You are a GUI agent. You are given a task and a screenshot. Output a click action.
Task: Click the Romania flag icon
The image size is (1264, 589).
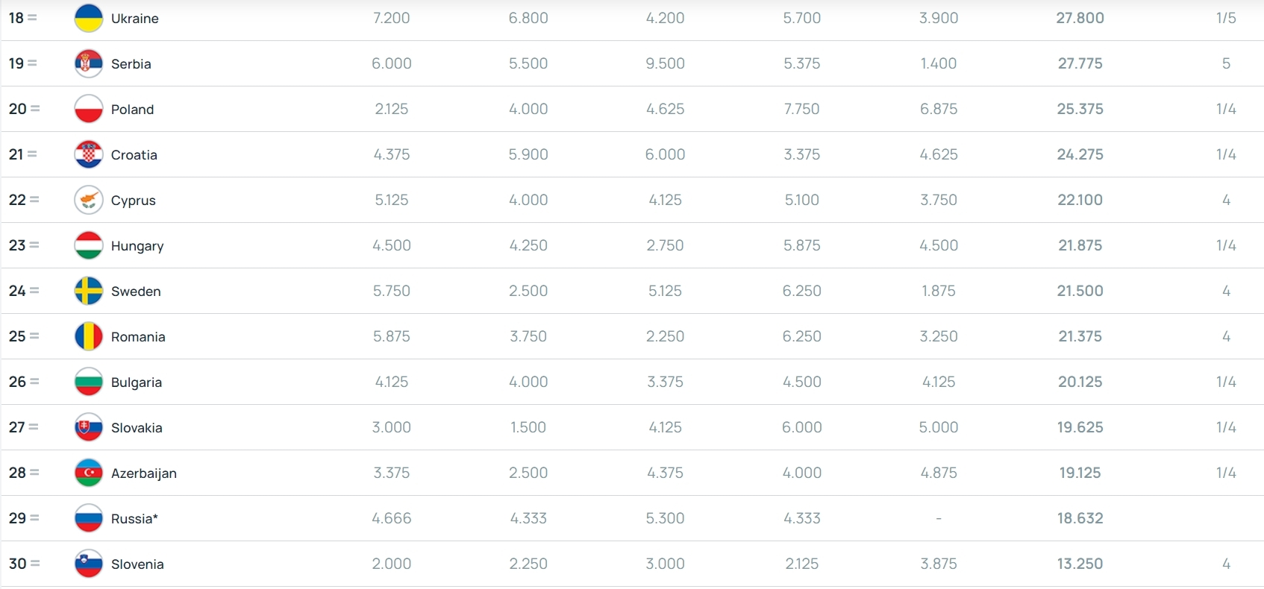point(89,336)
